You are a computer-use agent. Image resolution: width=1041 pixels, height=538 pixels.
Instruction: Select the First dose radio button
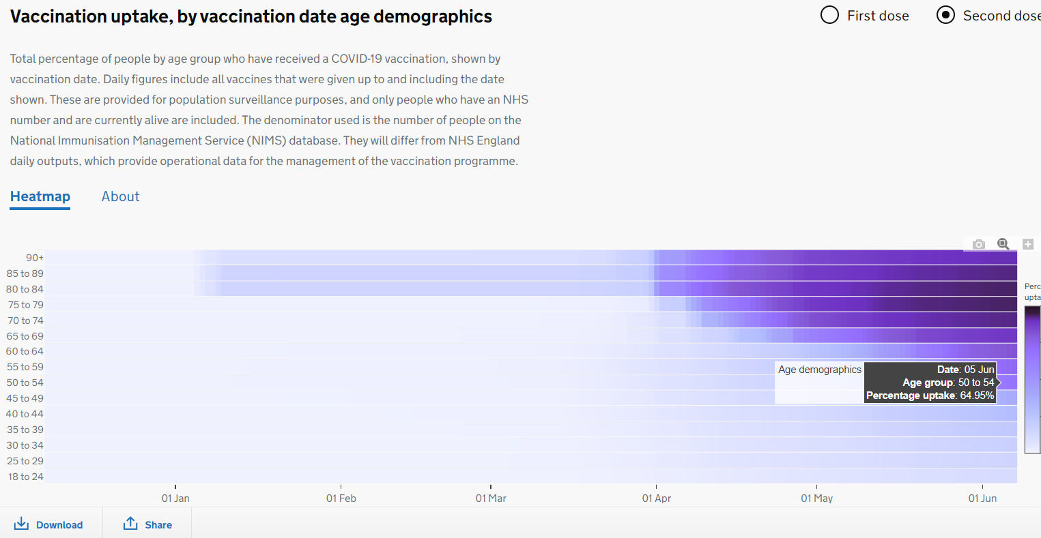coord(829,15)
